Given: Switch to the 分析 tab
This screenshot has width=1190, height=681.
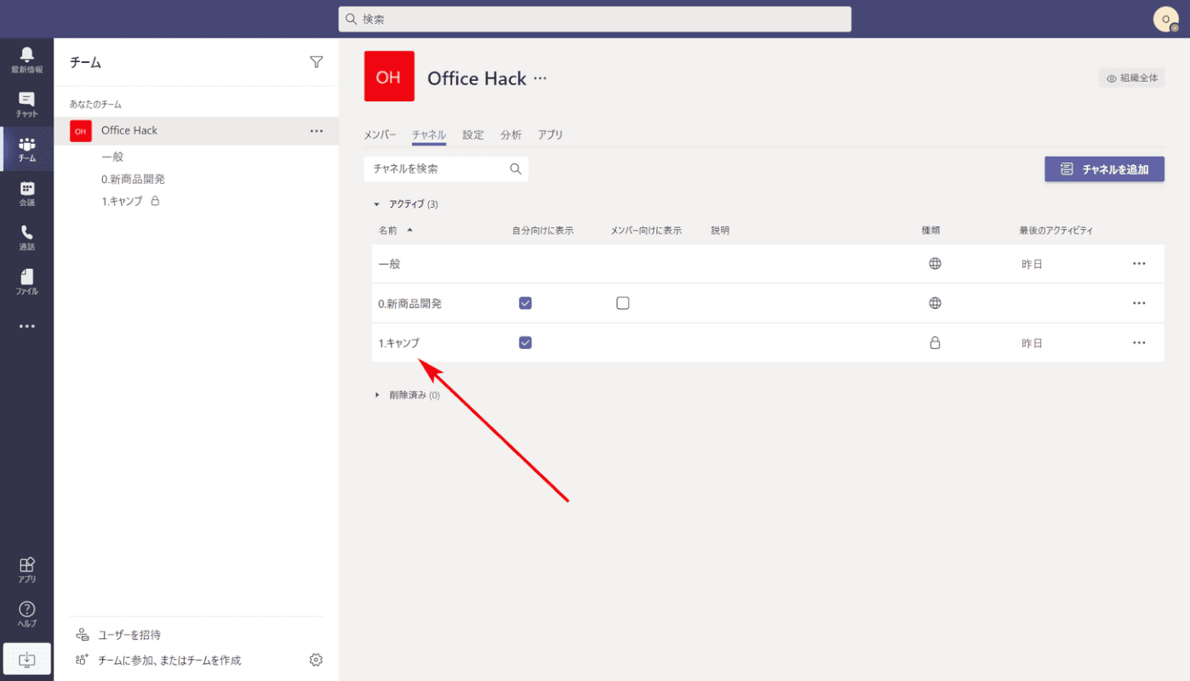Looking at the screenshot, I should [x=511, y=134].
